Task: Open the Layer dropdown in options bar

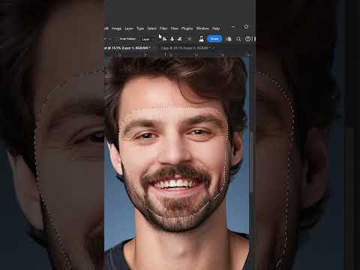Action: click(148, 39)
